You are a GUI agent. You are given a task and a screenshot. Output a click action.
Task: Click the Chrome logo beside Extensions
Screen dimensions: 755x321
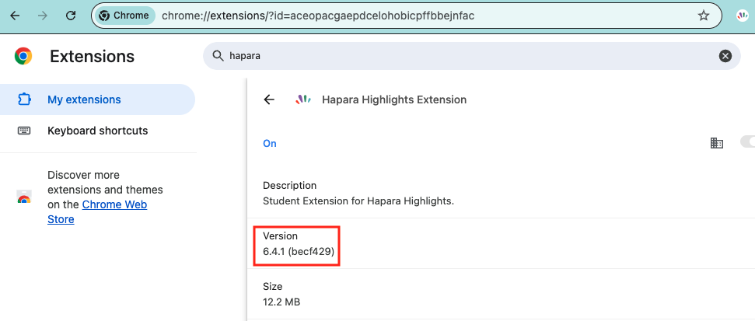(x=23, y=56)
